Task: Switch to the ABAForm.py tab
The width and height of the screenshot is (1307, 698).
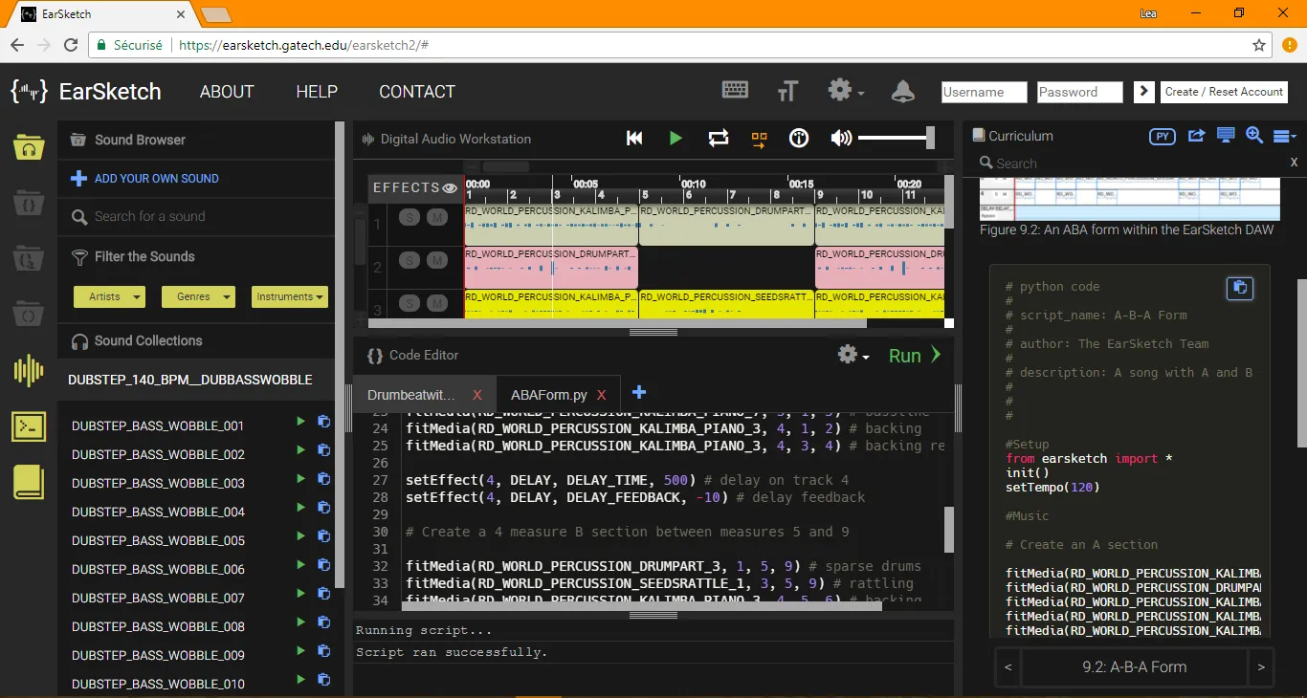Action: coord(550,394)
